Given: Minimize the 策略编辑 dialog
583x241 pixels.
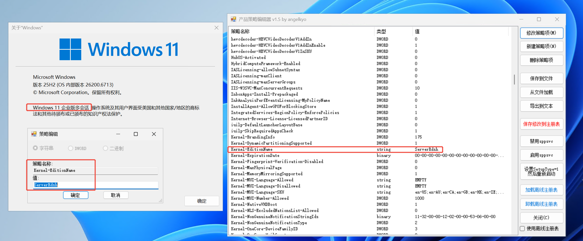Looking at the screenshot, I should coord(118,134).
